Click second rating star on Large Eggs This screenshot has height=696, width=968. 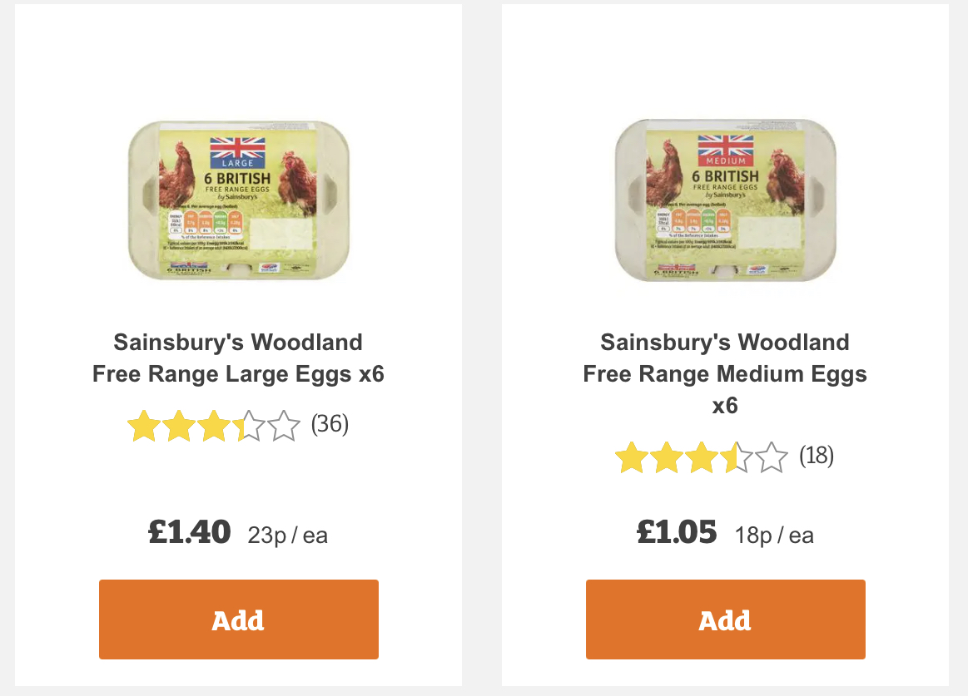click(x=178, y=427)
